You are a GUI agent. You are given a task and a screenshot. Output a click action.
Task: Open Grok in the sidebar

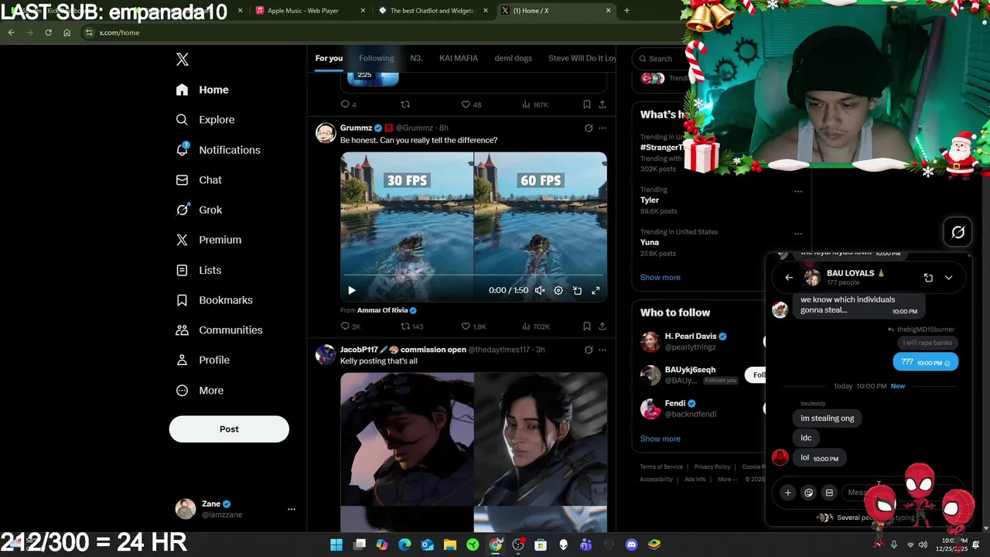click(199, 210)
